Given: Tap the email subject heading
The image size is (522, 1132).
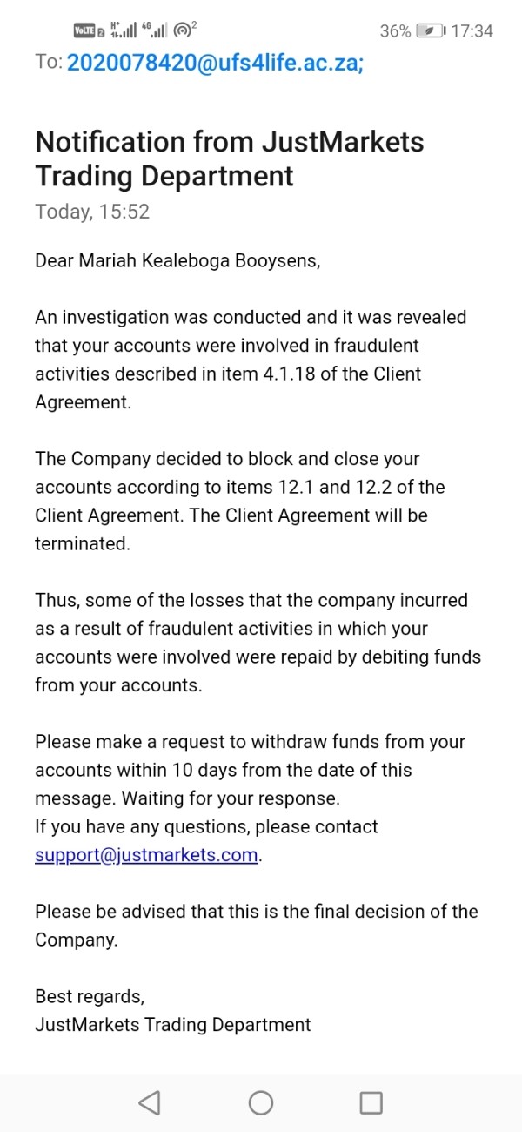Looking at the screenshot, I should [x=230, y=158].
